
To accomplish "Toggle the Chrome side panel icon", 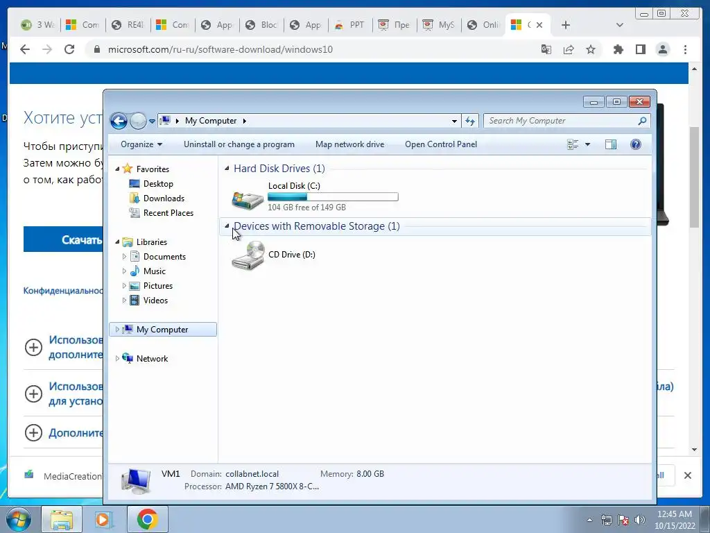I will (x=640, y=49).
